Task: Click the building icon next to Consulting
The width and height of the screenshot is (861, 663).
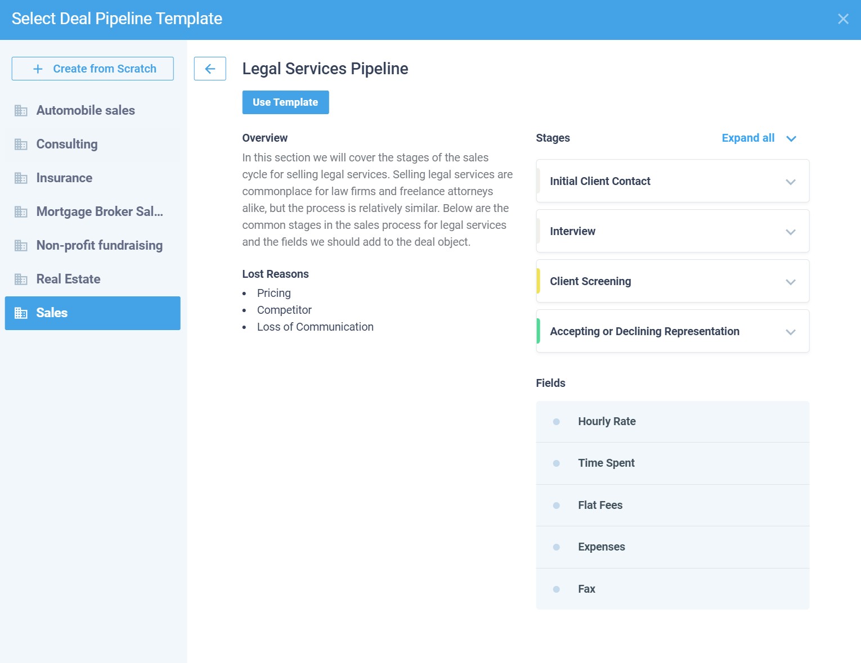Action: 21,145
